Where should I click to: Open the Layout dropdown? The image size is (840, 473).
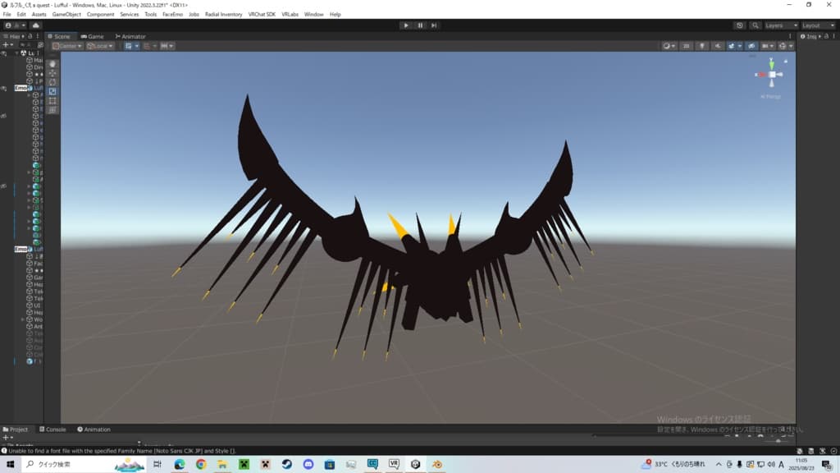tap(817, 25)
